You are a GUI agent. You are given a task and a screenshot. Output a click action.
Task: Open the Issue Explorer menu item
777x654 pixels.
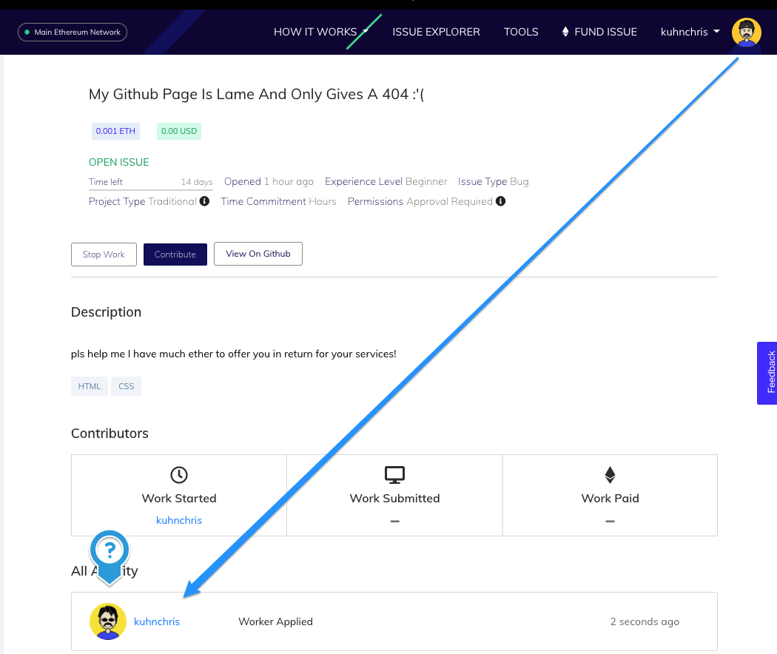(436, 32)
